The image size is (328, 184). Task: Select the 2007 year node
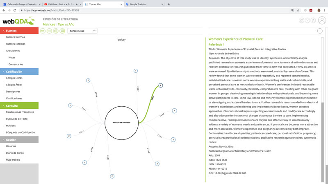click(136, 71)
